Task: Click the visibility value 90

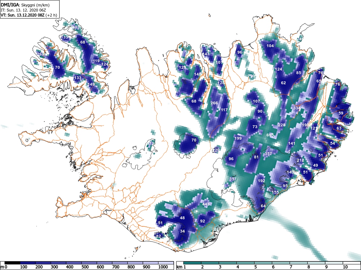Action: click(260, 111)
